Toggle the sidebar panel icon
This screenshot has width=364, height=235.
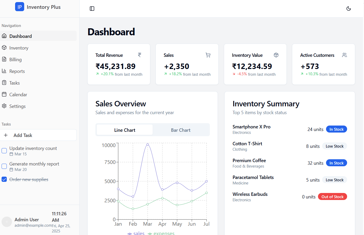[92, 9]
